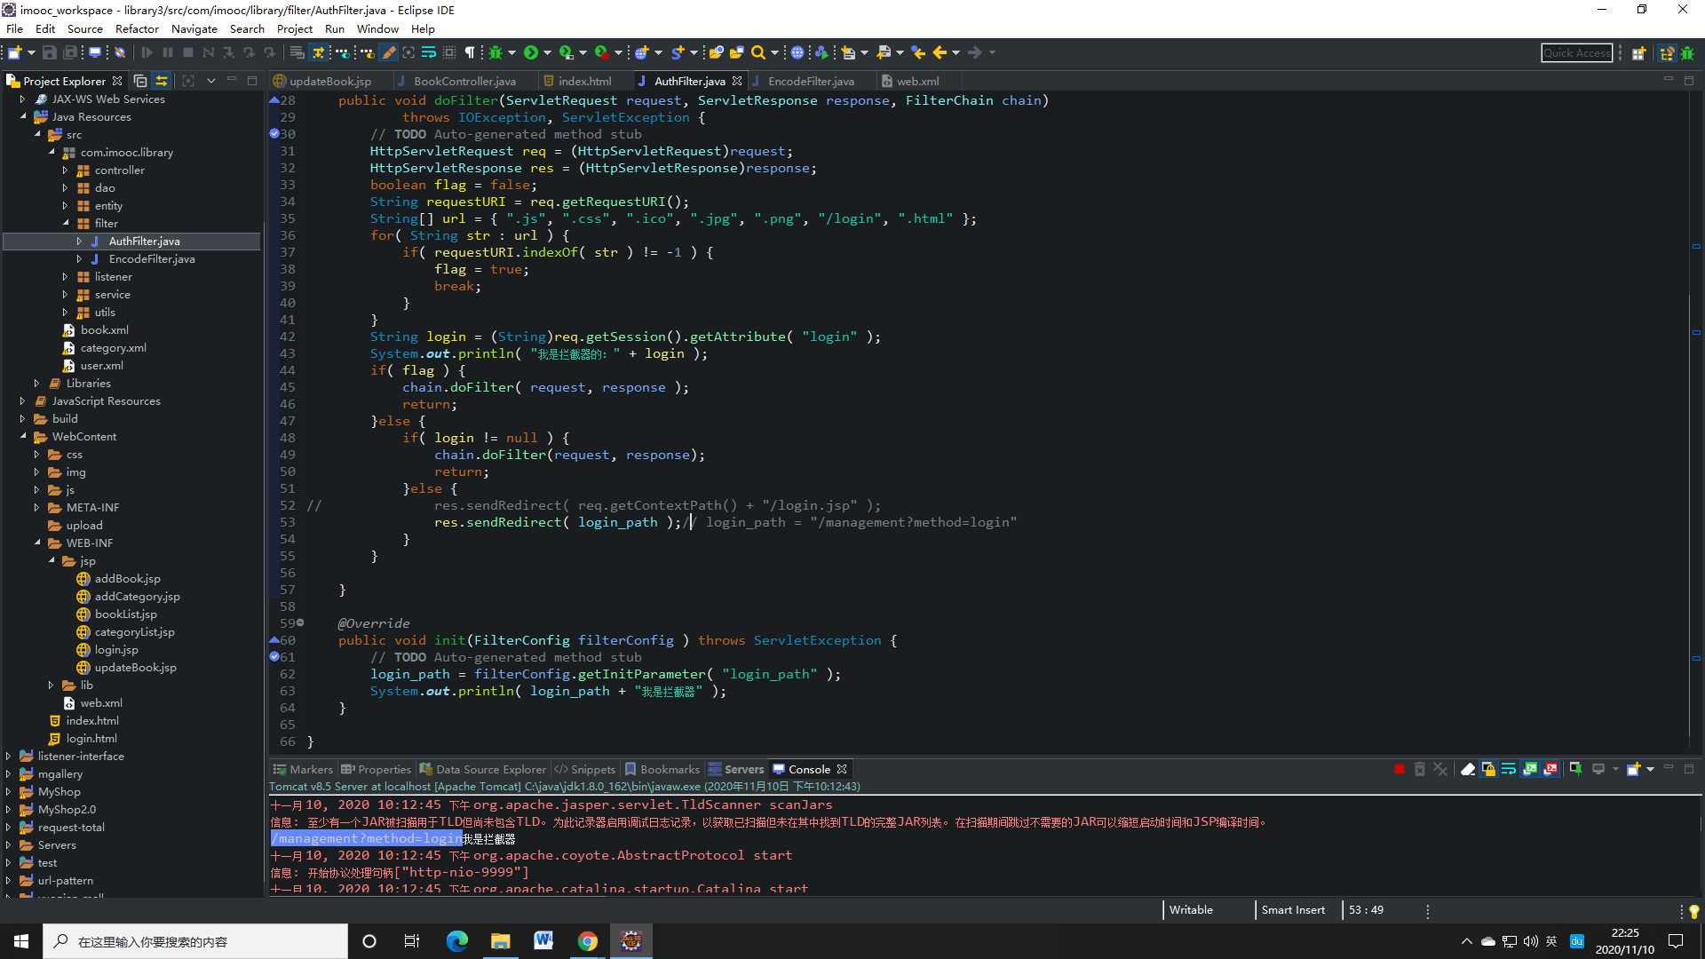Click the Open Perspective icon

click(1639, 53)
